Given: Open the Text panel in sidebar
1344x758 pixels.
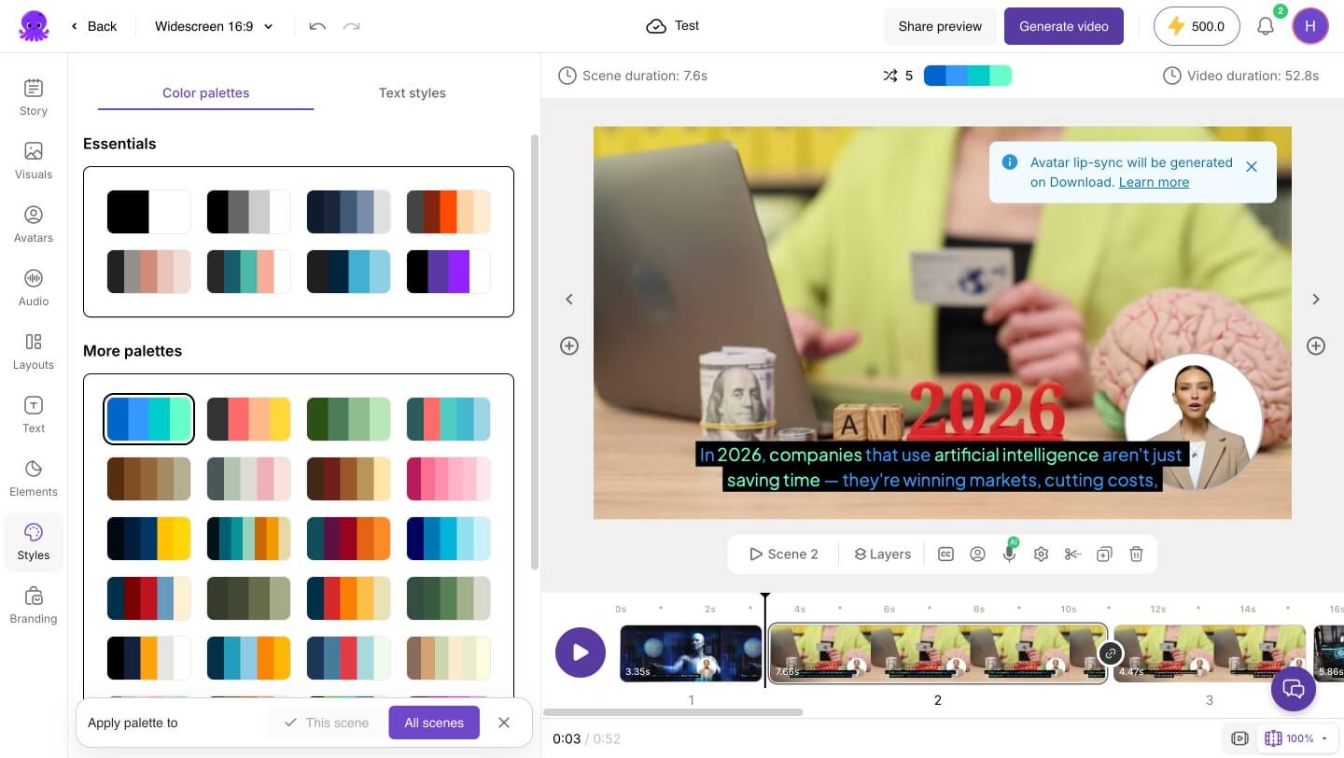Looking at the screenshot, I should pyautogui.click(x=34, y=415).
